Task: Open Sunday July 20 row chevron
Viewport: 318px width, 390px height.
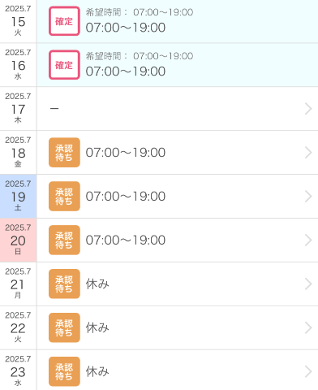Action: [308, 240]
